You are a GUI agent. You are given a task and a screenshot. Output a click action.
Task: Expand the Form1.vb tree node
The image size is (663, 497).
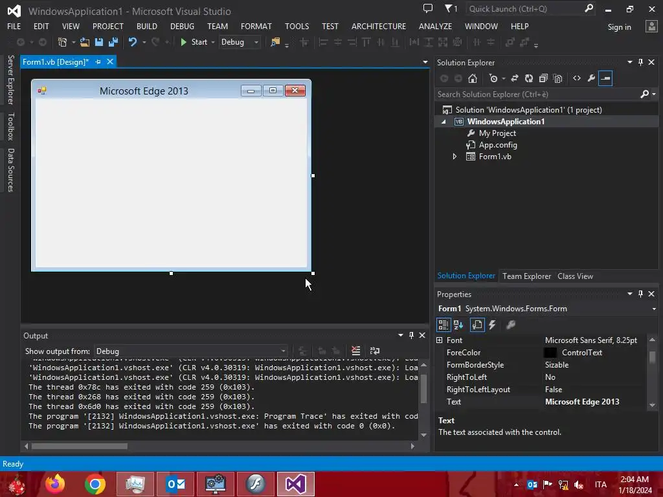pyautogui.click(x=455, y=157)
